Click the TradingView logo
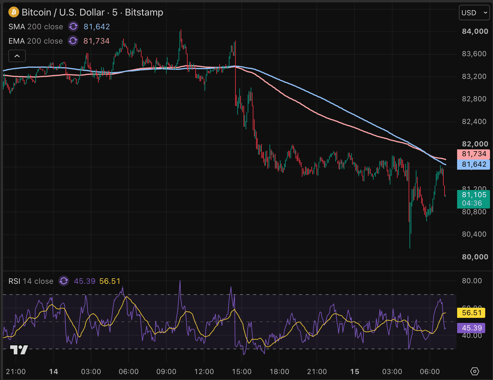The height and width of the screenshot is (380, 493). (x=19, y=350)
